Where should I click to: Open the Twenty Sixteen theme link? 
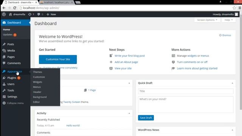coord(72,102)
